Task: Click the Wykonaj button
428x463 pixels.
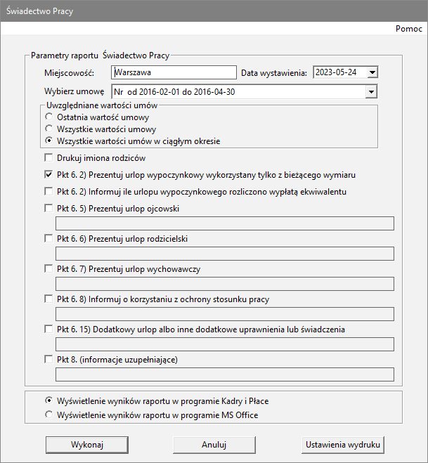Action: (87, 445)
